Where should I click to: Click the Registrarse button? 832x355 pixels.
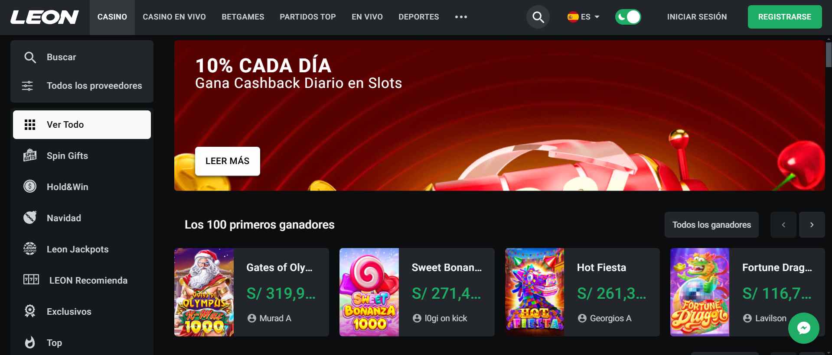(x=784, y=17)
